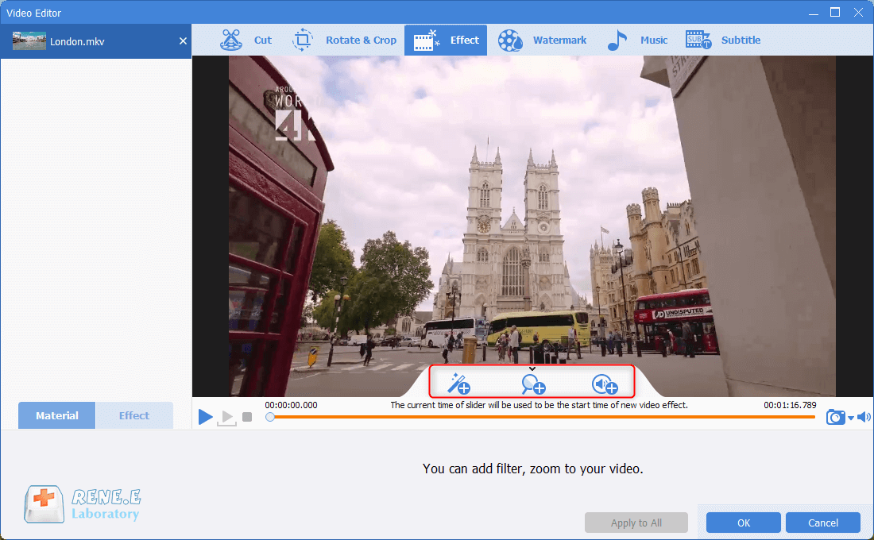Click the orange timeline progress bar
The width and height of the screenshot is (874, 540).
coord(542,417)
